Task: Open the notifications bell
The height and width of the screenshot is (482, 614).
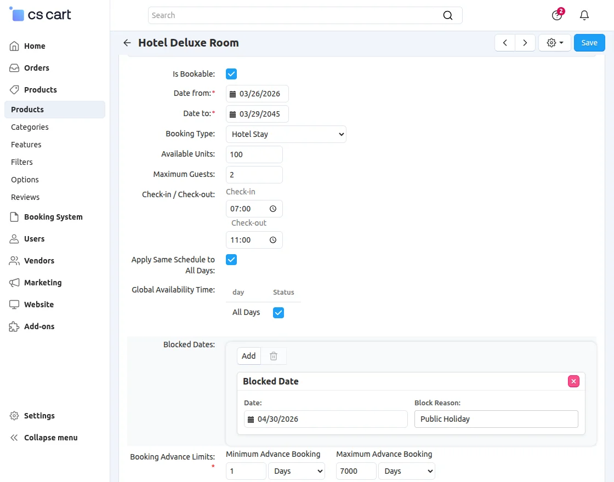Action: click(584, 15)
